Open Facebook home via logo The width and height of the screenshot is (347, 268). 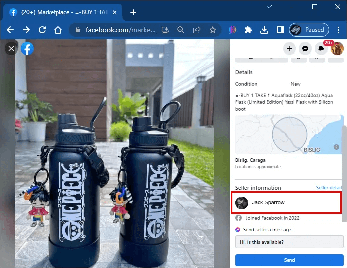tap(27, 48)
